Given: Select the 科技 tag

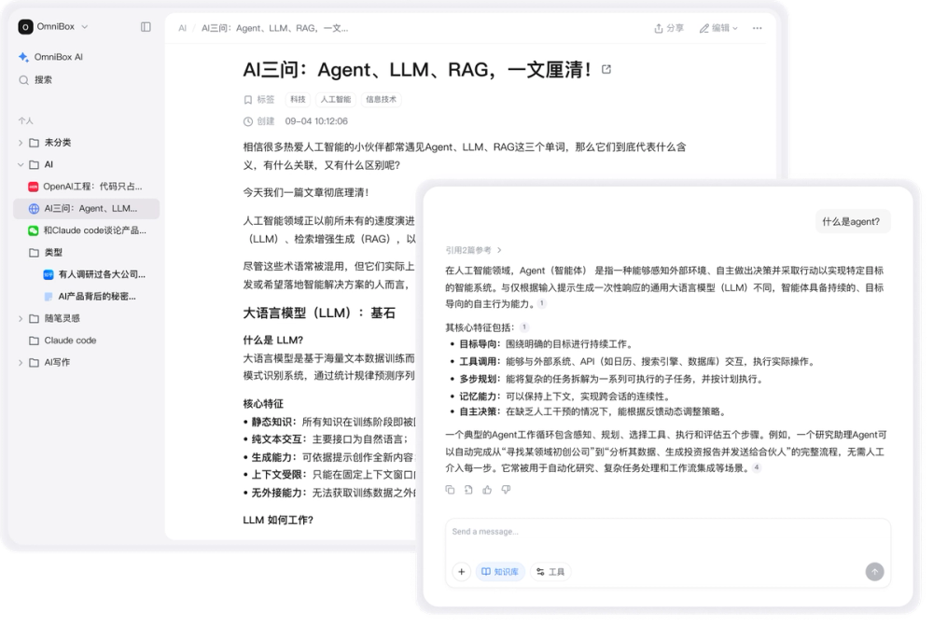Looking at the screenshot, I should point(299,100).
